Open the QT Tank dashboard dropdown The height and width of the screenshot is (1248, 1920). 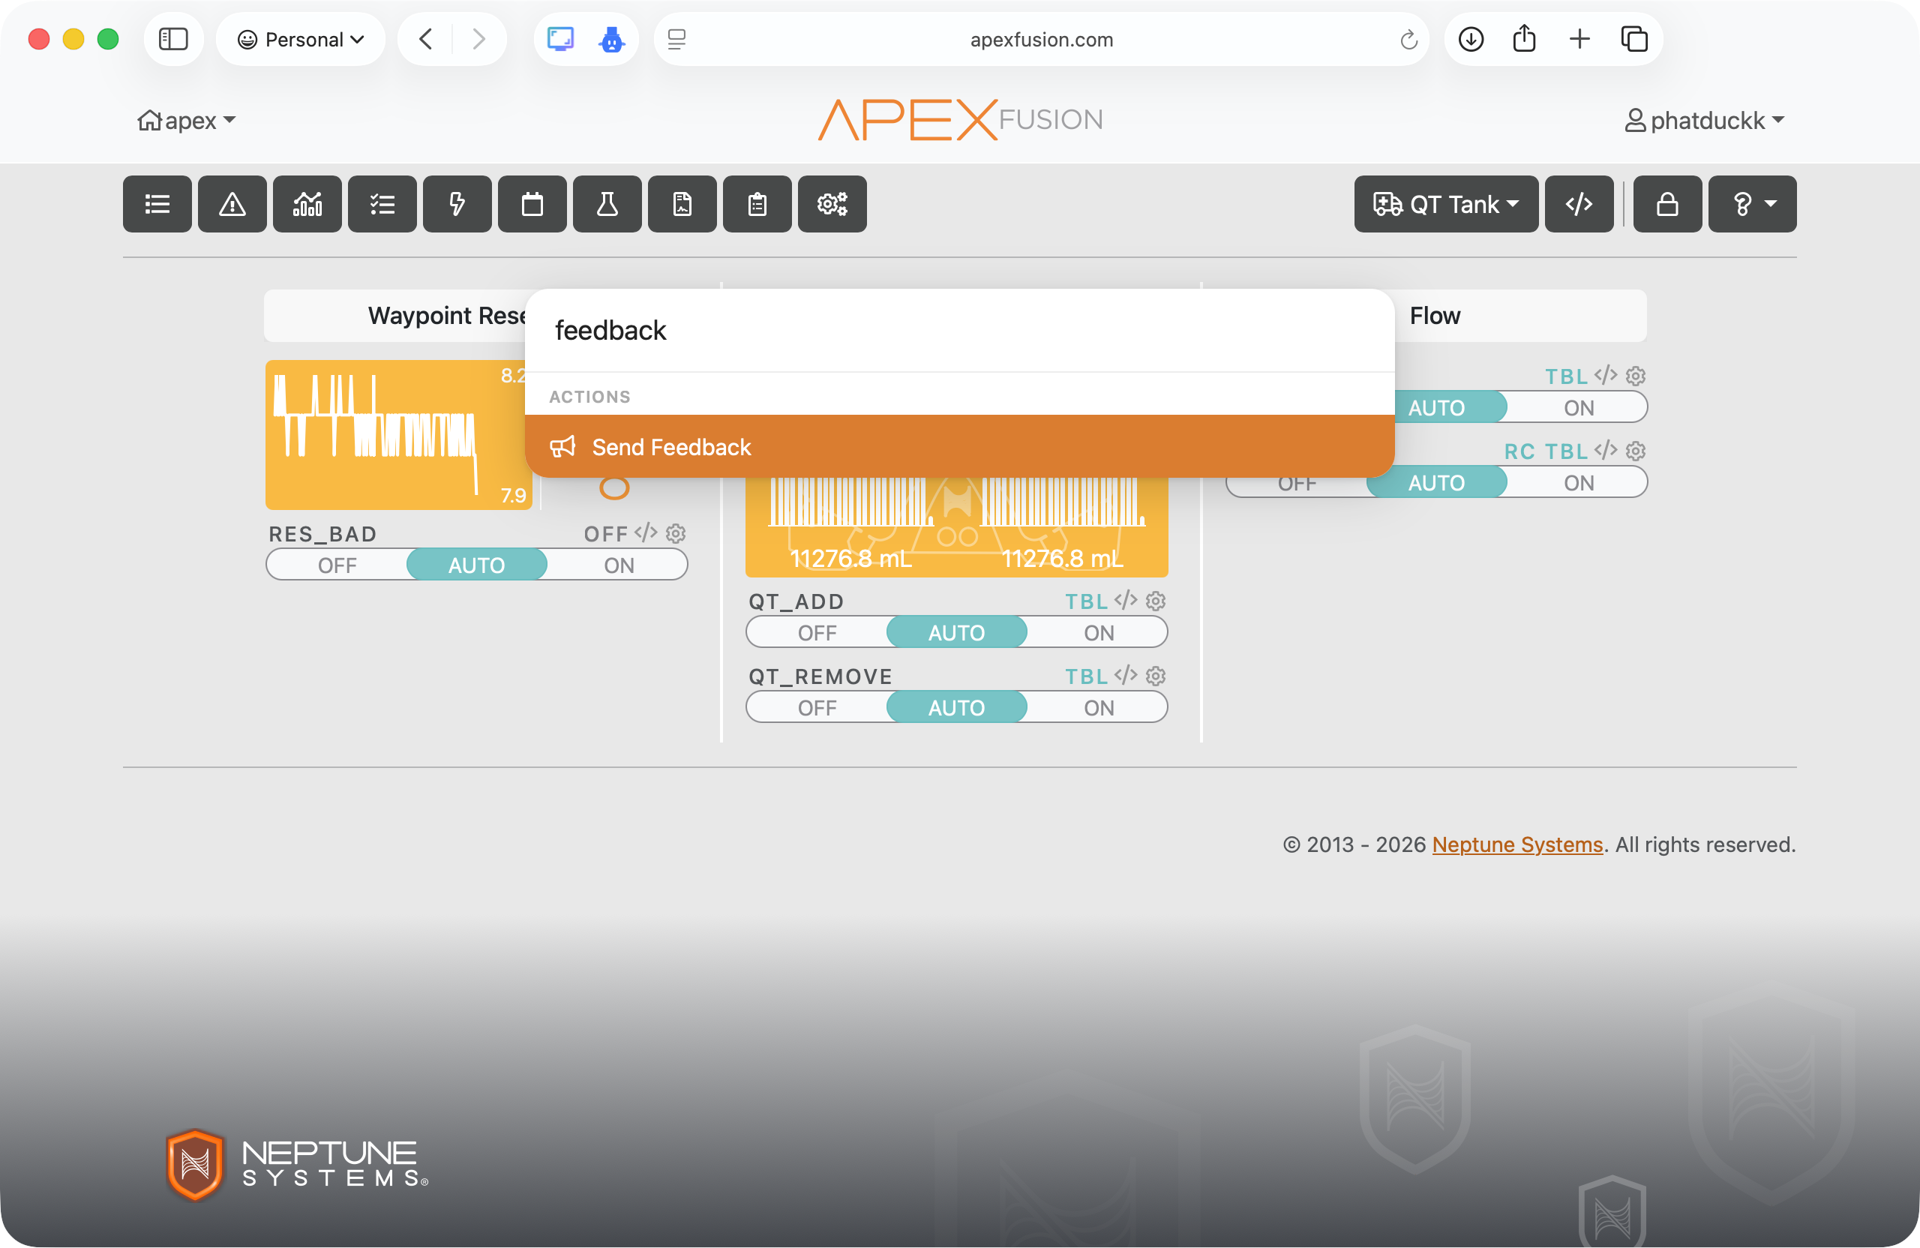[x=1447, y=204]
